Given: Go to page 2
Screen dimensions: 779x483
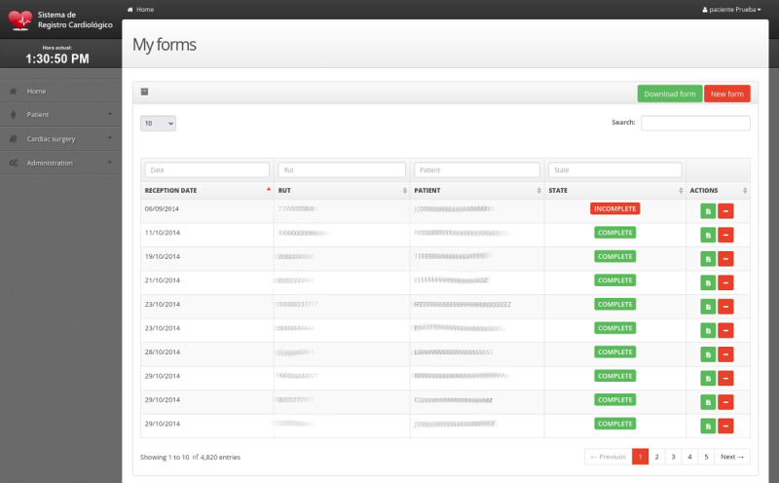Looking at the screenshot, I should 656,457.
